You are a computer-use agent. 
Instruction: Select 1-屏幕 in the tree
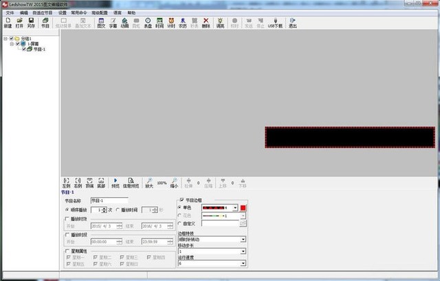tap(33, 44)
